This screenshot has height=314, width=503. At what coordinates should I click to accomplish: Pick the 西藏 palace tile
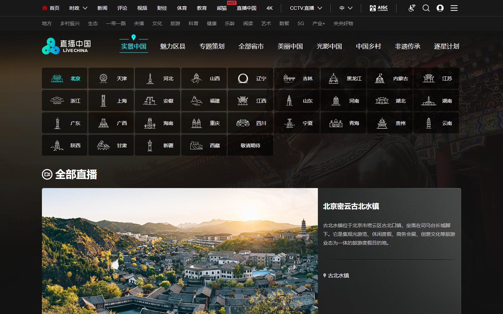coord(204,145)
